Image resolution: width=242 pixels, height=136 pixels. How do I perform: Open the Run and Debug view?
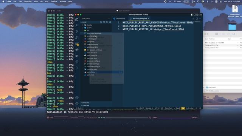pos(77,37)
